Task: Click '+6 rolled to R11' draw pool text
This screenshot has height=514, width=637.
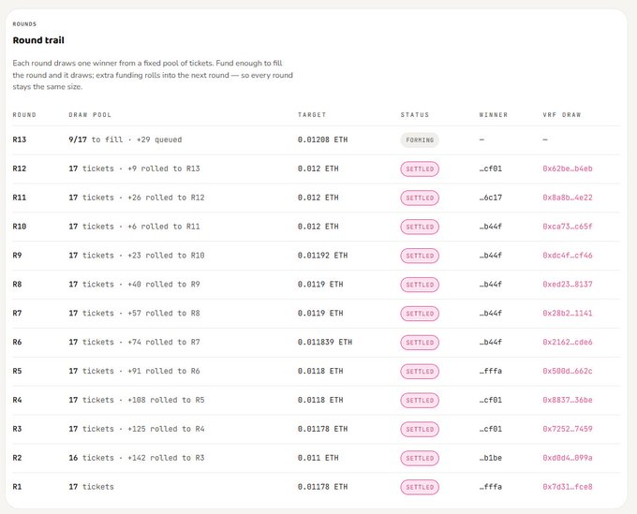Action: pos(164,227)
